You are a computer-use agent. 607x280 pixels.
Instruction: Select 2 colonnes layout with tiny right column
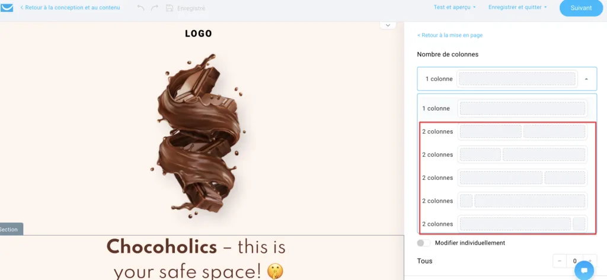[x=504, y=224]
